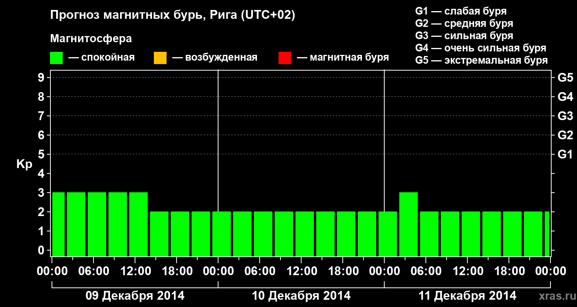
Task: Click the 09 Декабря 2014 date label
Action: pyautogui.click(x=135, y=296)
